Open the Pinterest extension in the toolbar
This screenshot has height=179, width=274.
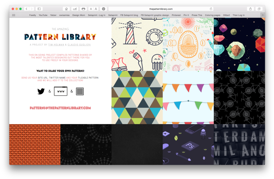click(x=103, y=8)
